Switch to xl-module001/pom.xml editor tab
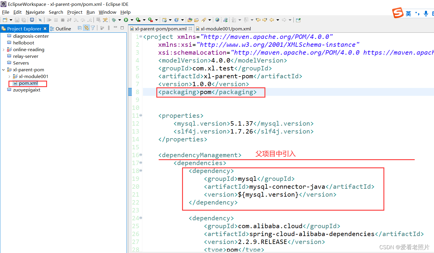434x253 pixels. coord(224,29)
